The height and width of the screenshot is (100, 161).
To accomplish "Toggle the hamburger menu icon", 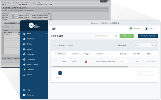I will 54,29.
